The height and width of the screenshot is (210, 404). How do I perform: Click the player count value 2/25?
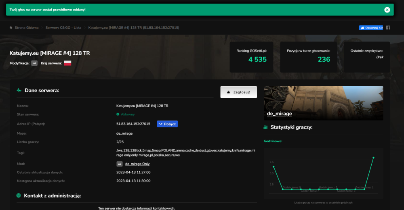[x=120, y=142]
